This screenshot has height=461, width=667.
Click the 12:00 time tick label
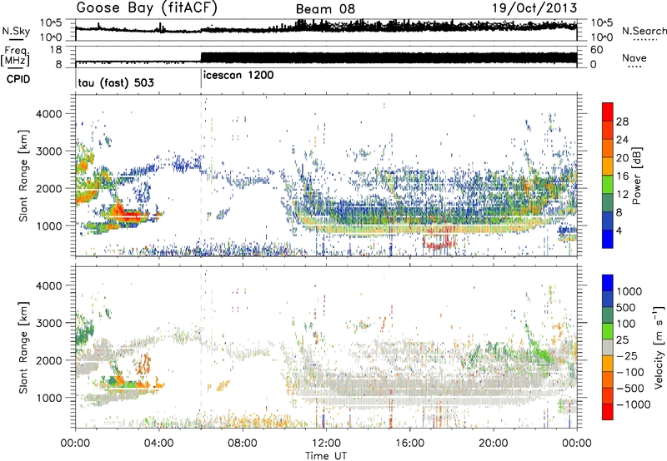[x=326, y=444]
